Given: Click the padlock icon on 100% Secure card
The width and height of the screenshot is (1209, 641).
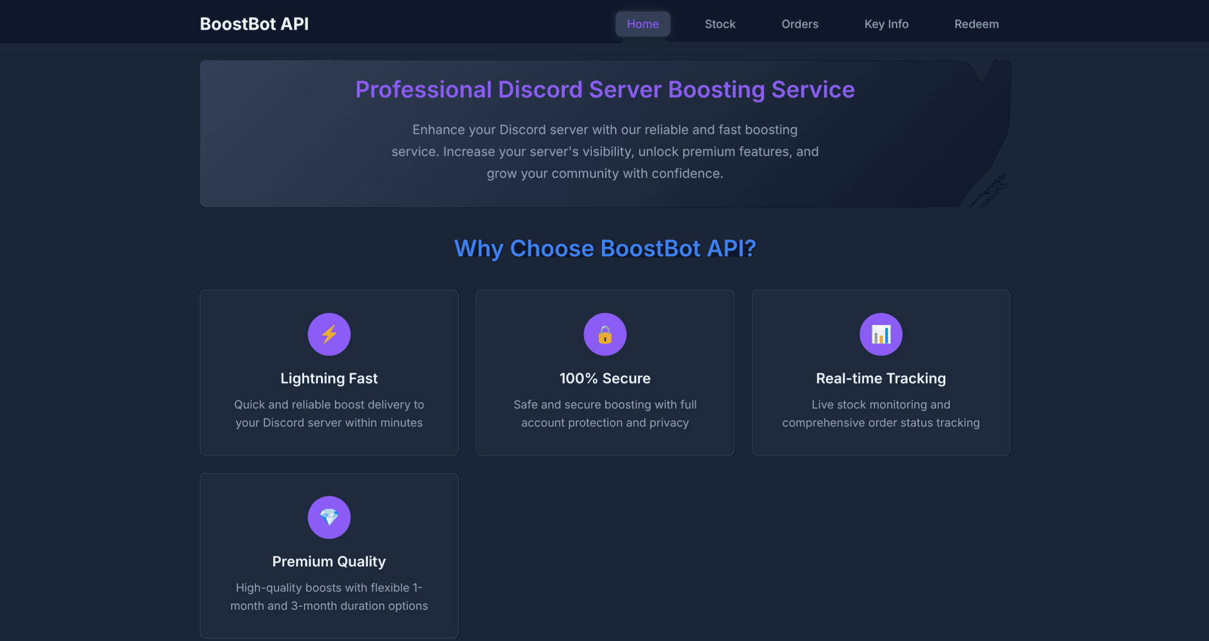Looking at the screenshot, I should coord(604,334).
